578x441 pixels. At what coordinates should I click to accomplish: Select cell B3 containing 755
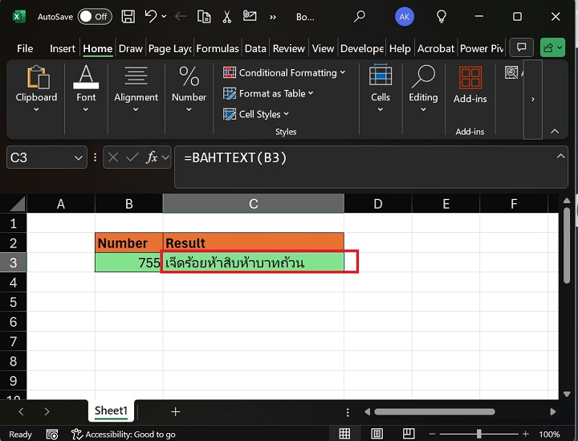point(128,263)
